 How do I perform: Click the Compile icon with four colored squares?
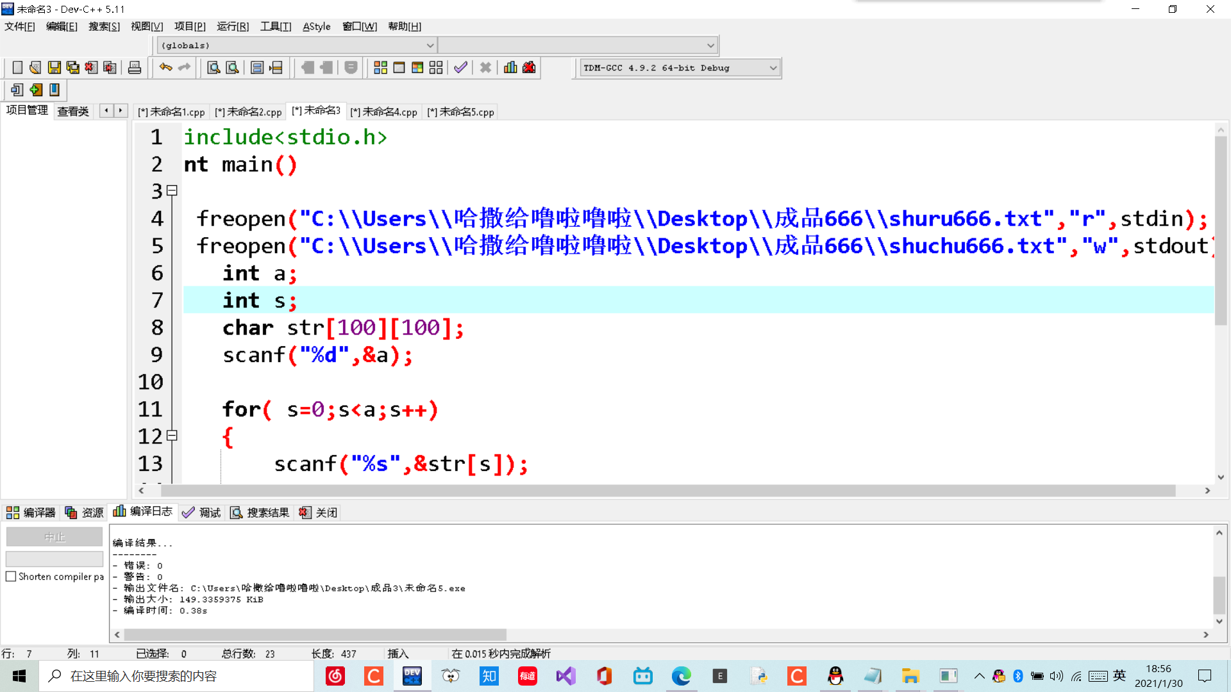380,68
